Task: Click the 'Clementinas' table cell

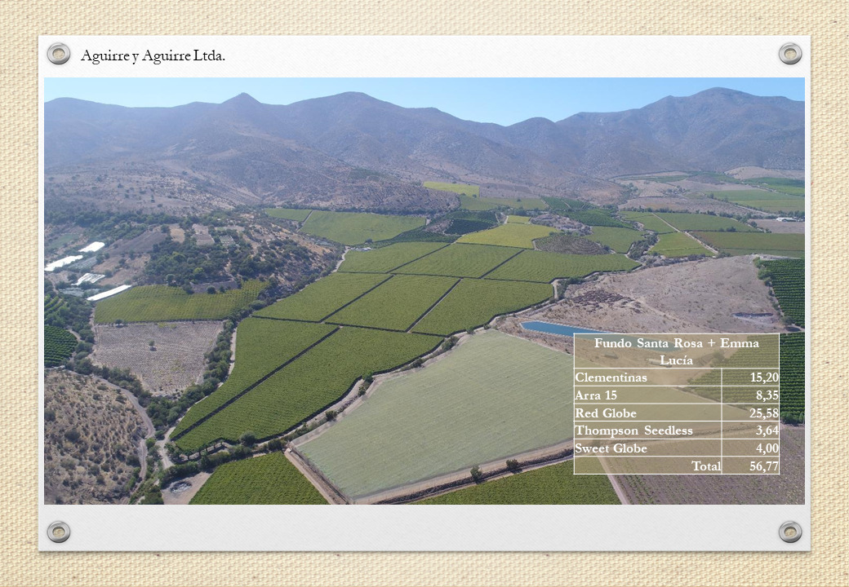Action: pos(647,377)
